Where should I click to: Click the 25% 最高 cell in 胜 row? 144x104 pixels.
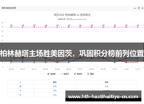[x=55, y=86]
